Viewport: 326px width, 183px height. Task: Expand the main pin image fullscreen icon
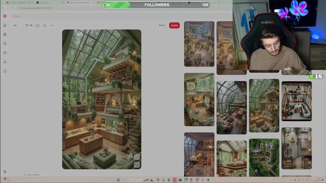137,157
